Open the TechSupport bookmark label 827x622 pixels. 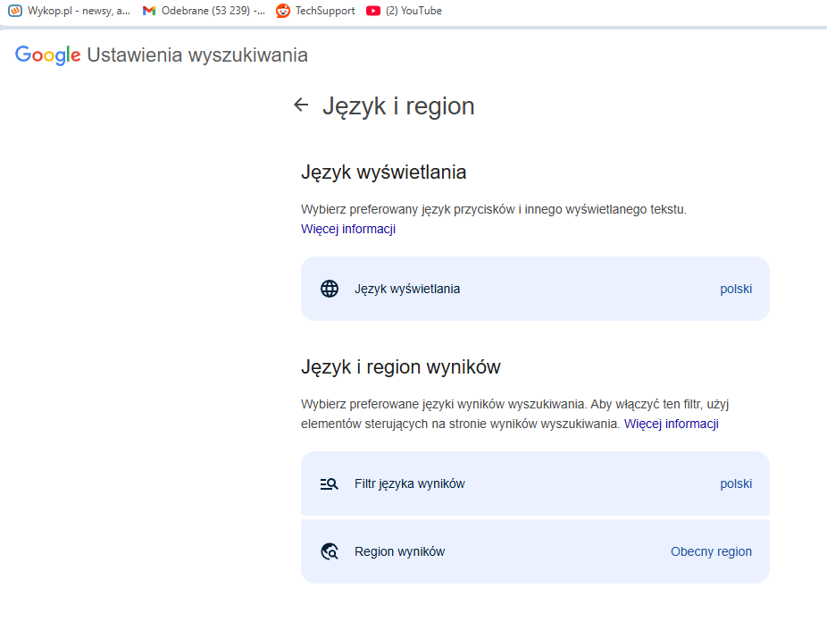[325, 11]
